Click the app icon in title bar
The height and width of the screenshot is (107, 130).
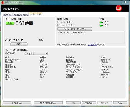click(x=3, y=3)
